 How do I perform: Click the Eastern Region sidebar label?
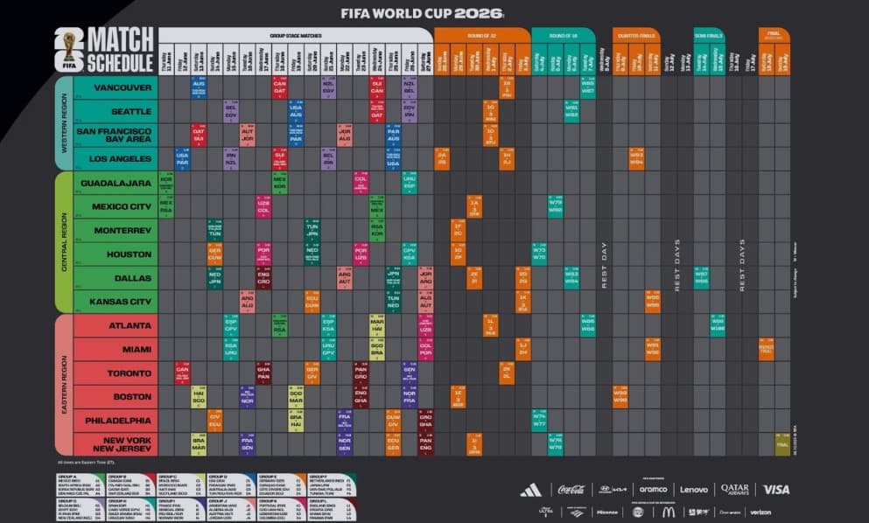tap(63, 385)
